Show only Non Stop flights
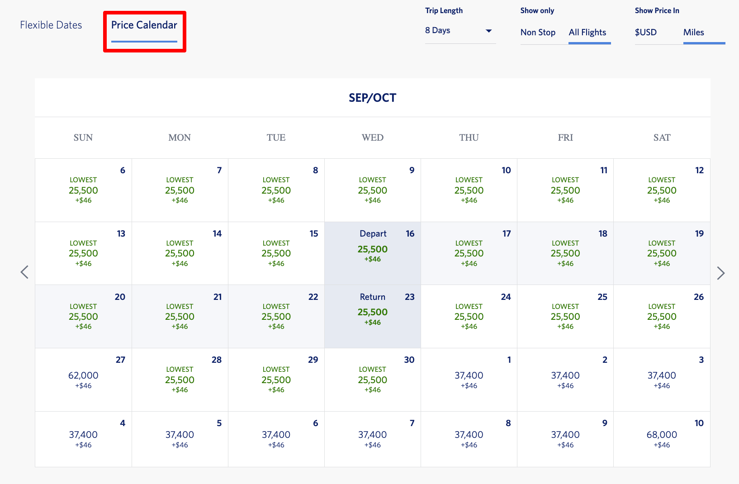Image resolution: width=739 pixels, height=484 pixels. (538, 33)
